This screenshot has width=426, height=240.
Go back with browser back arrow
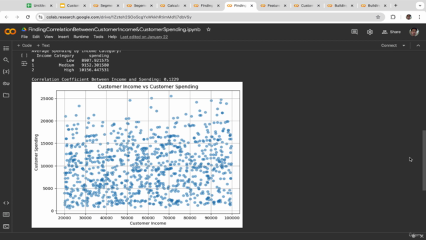click(x=7, y=17)
